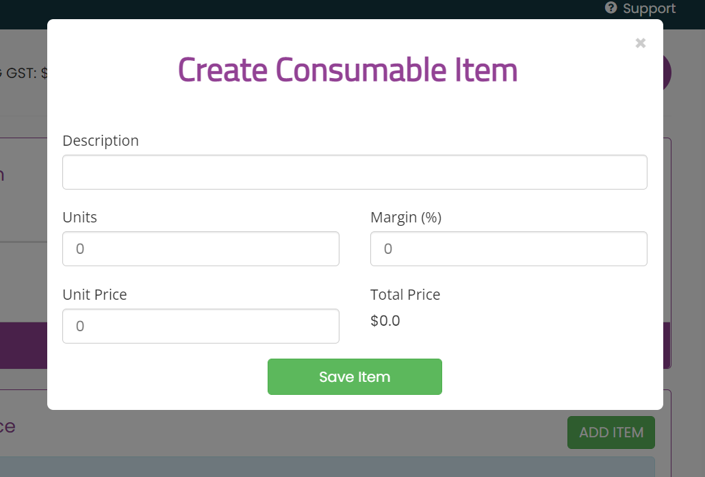This screenshot has height=477, width=705.
Task: Click the Unit Price label
Action: 94,294
